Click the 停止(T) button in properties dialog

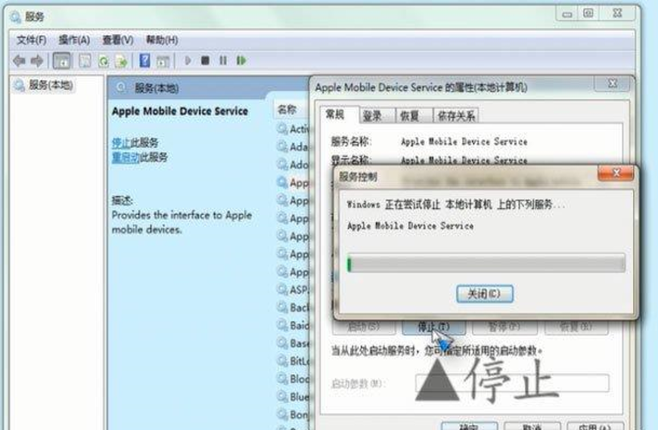coord(433,327)
